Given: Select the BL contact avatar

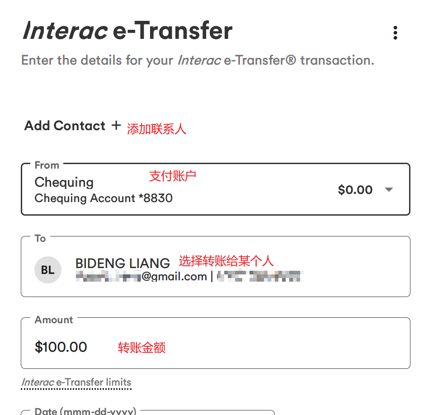Looking at the screenshot, I should pyautogui.click(x=48, y=270).
